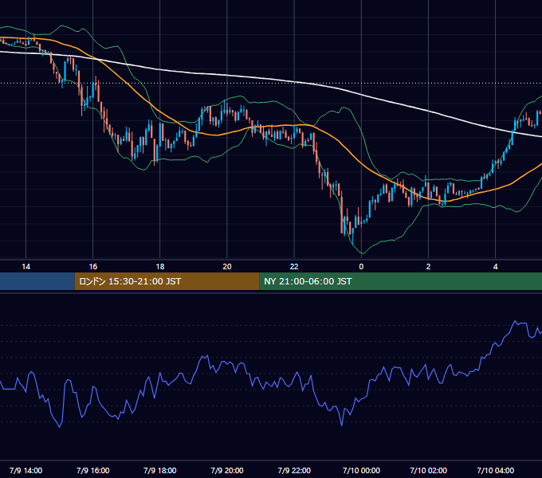Click the hour label 22 on price chart axis

(294, 266)
